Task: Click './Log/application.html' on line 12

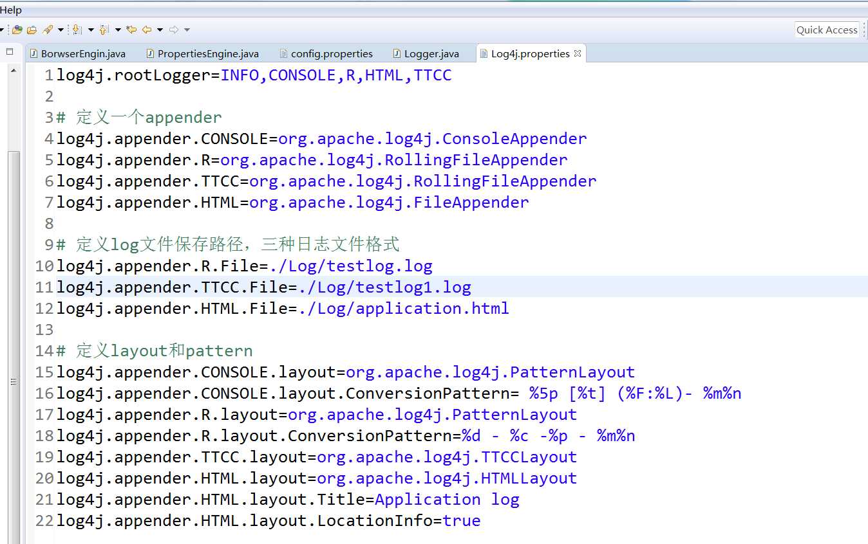Action: point(404,309)
